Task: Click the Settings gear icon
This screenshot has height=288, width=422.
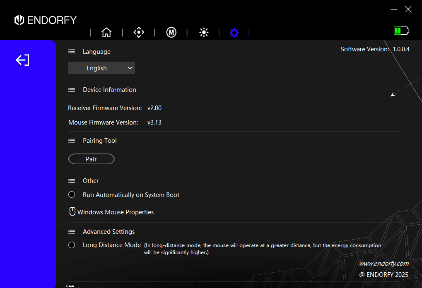Action: coord(234,33)
